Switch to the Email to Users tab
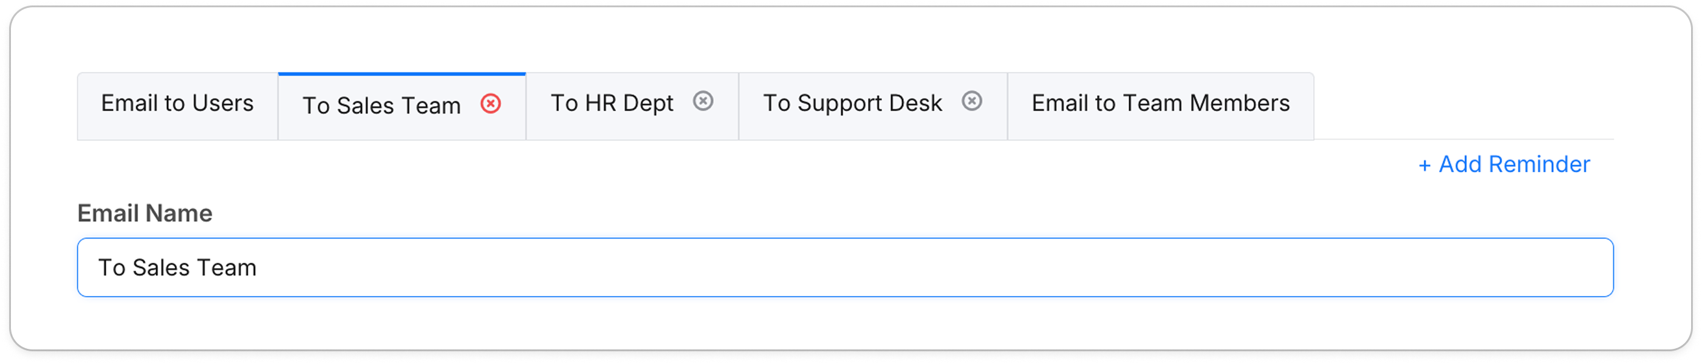This screenshot has width=1702, height=364. (177, 104)
